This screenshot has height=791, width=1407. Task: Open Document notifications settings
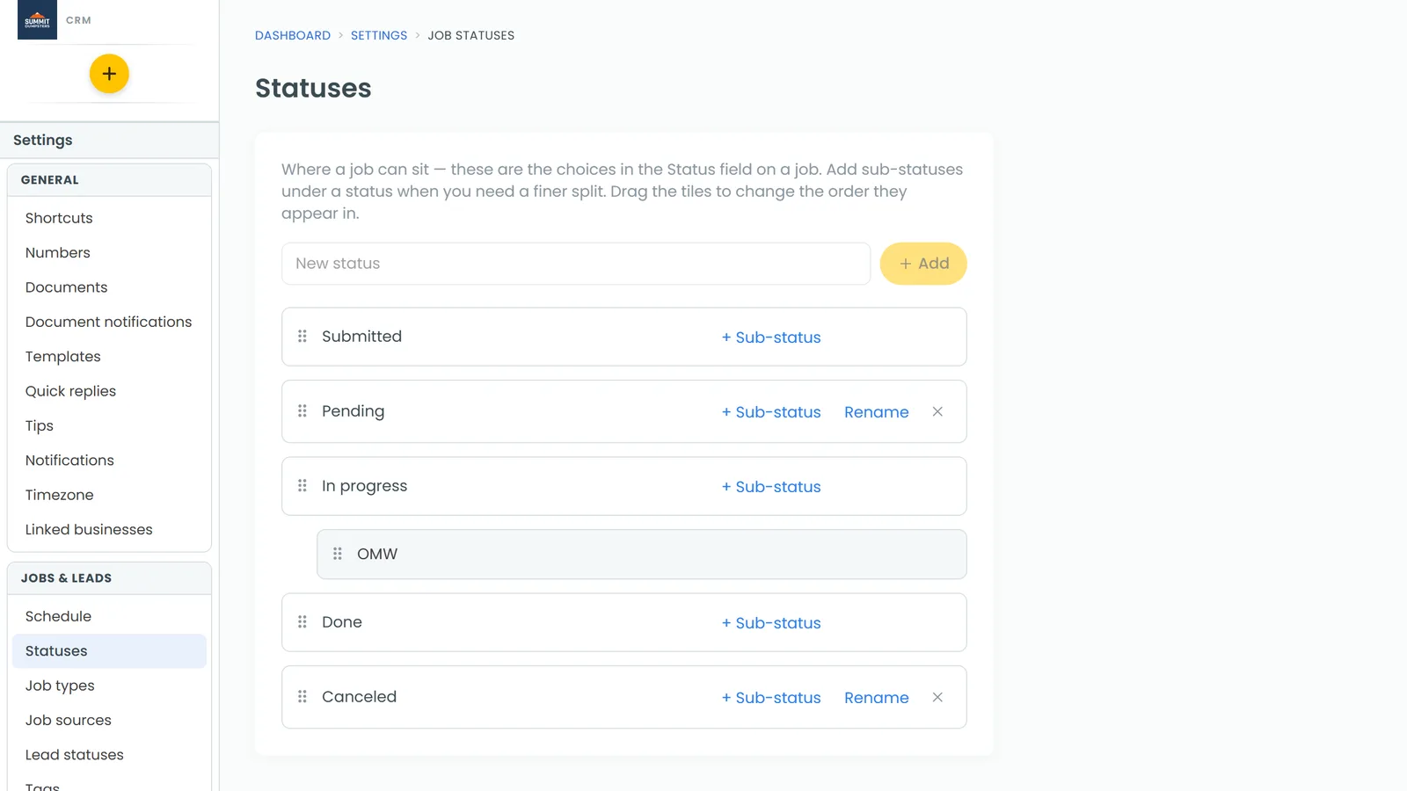tap(110, 322)
